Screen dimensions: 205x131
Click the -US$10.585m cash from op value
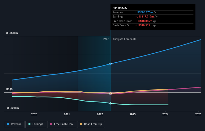point(144,25)
